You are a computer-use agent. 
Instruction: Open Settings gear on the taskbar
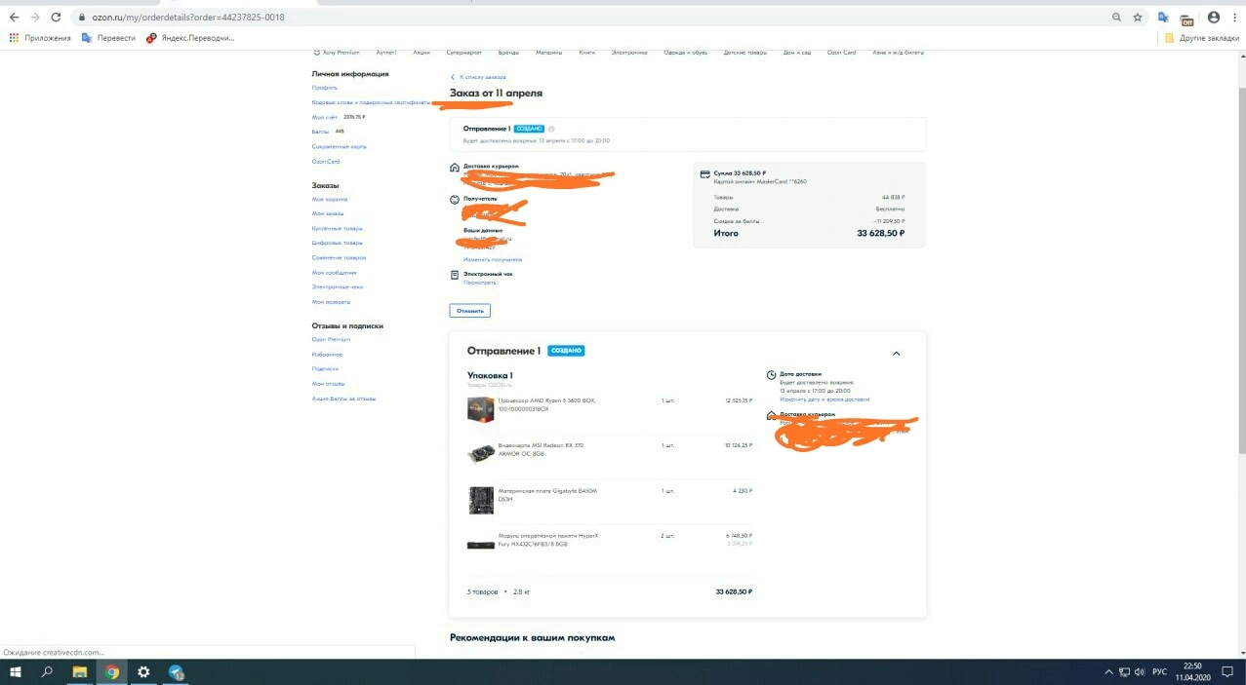[143, 672]
